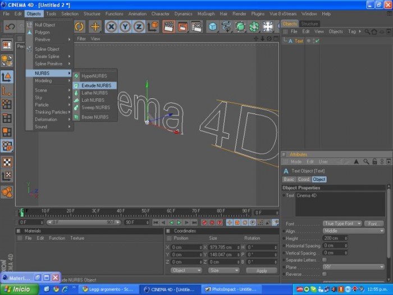Open True Type Font dropdown
The height and width of the screenshot is (295, 393).
(342, 224)
